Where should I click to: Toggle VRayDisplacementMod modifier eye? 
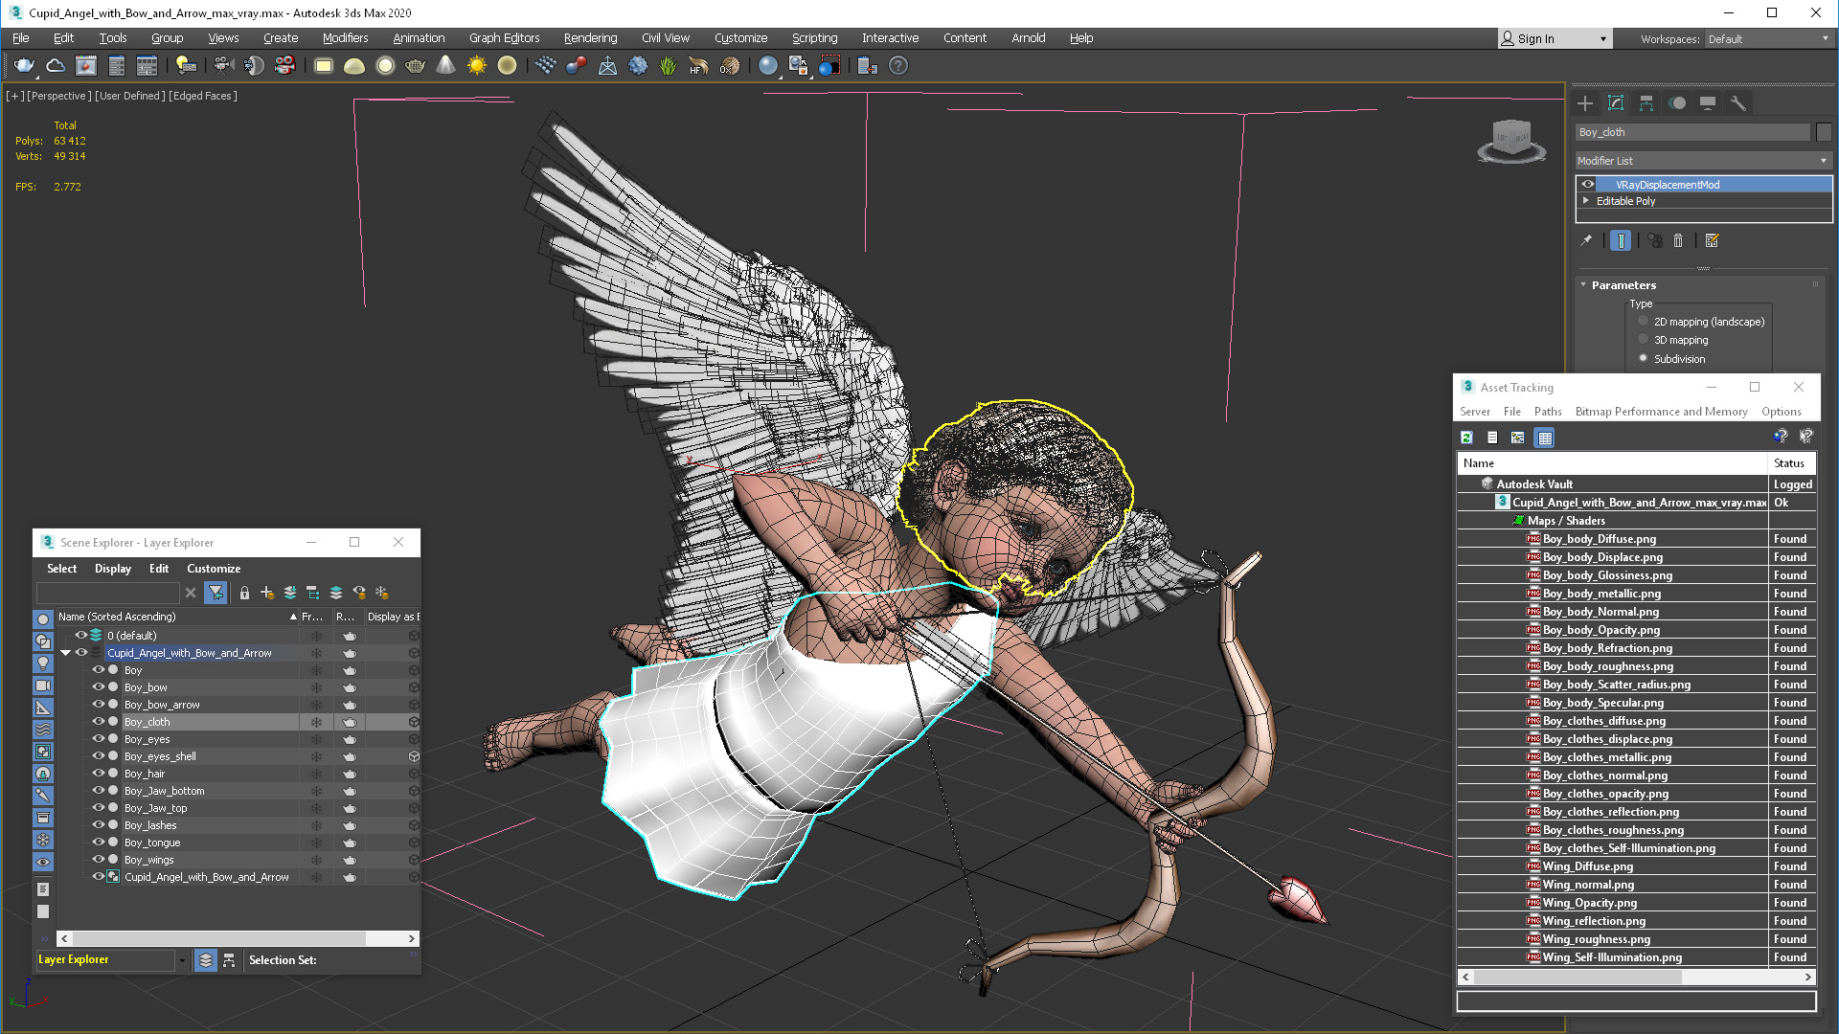(1588, 185)
